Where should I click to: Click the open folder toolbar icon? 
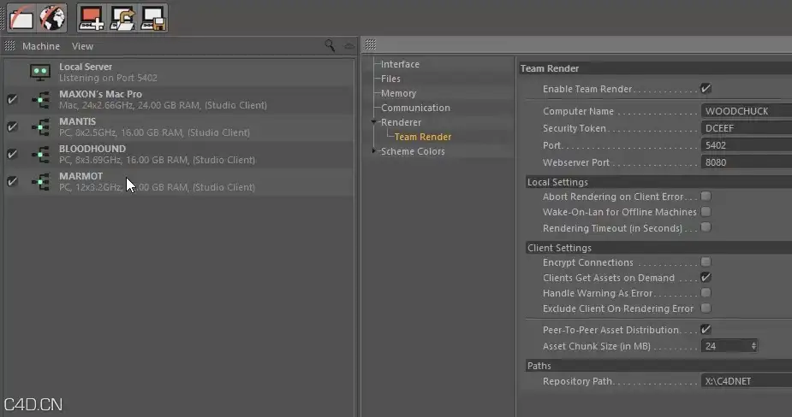click(x=21, y=19)
